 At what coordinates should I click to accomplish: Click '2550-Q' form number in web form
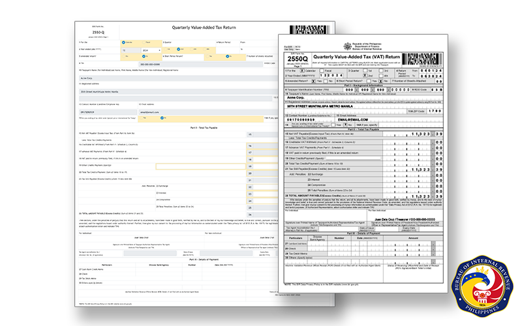tap(99, 32)
